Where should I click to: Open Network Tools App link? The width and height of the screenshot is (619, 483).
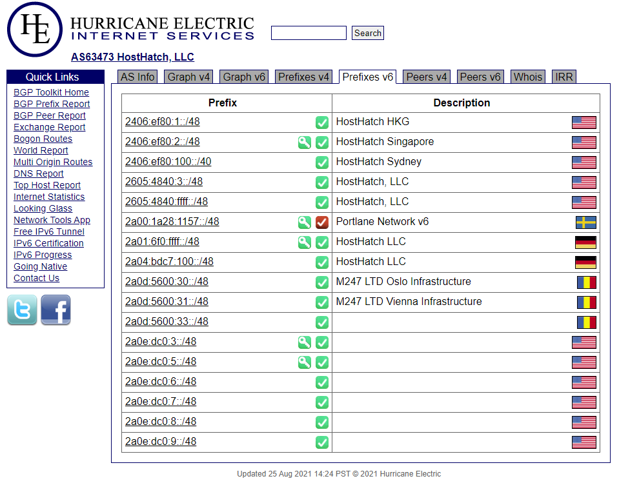(x=52, y=220)
